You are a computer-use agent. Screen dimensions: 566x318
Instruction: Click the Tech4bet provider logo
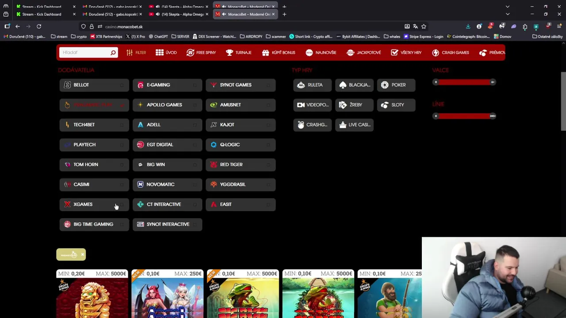pos(67,125)
